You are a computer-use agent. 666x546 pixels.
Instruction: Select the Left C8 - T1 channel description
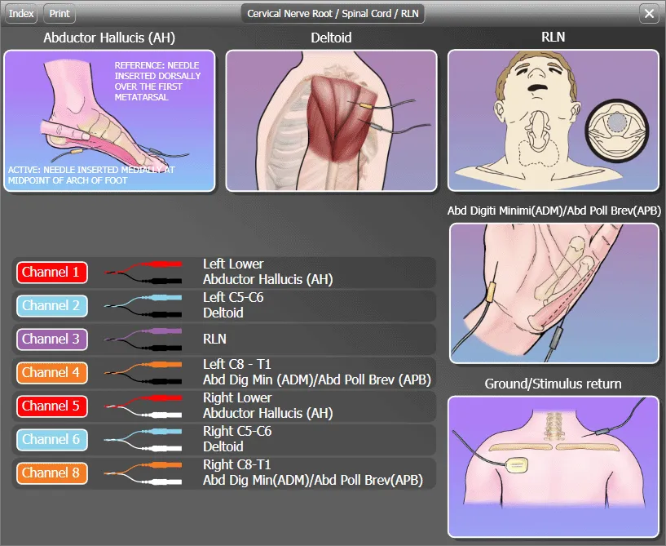316,372
